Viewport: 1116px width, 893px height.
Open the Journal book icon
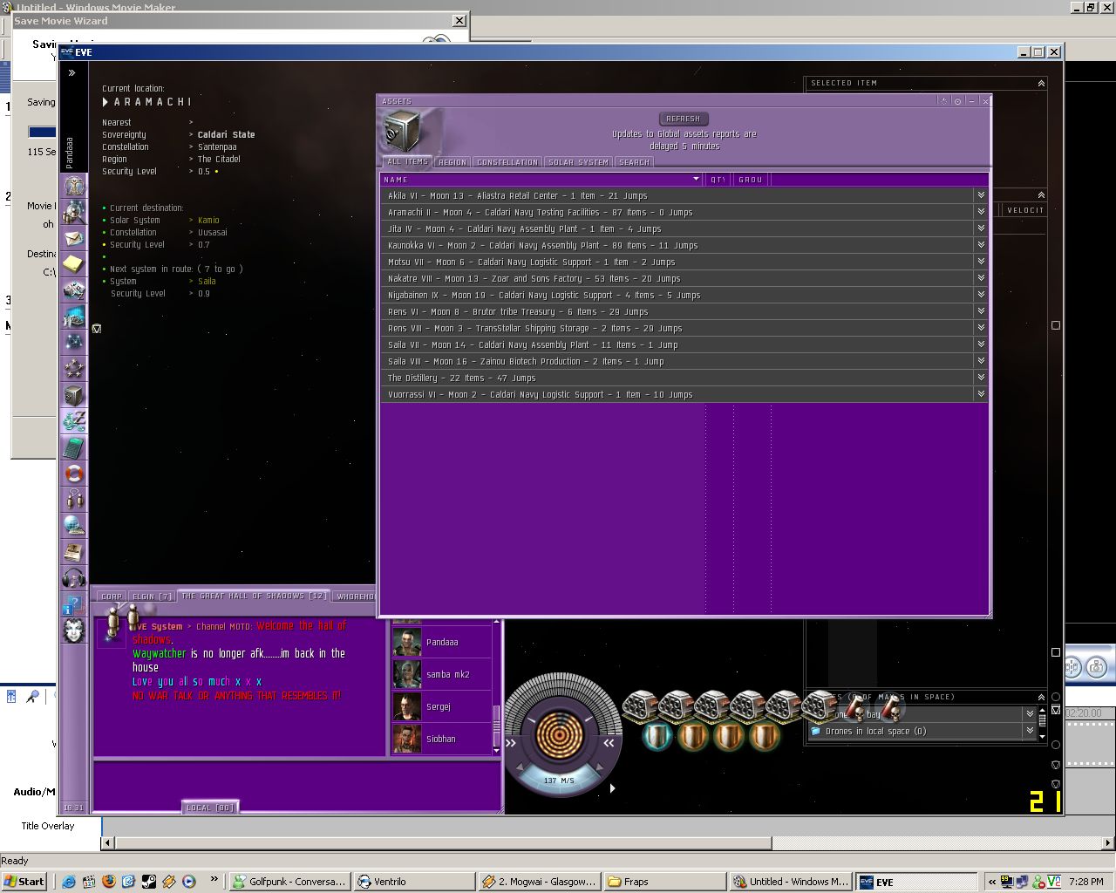74,552
